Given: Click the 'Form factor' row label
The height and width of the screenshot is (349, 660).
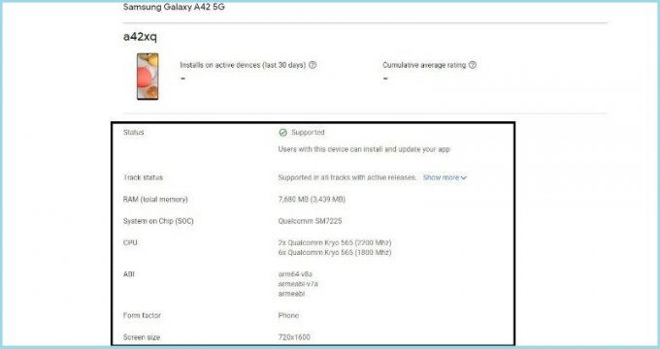Looking at the screenshot, I should click(142, 315).
